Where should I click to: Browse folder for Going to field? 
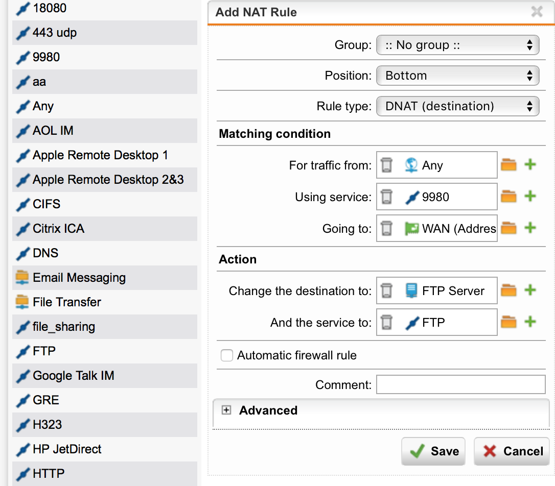[508, 228]
